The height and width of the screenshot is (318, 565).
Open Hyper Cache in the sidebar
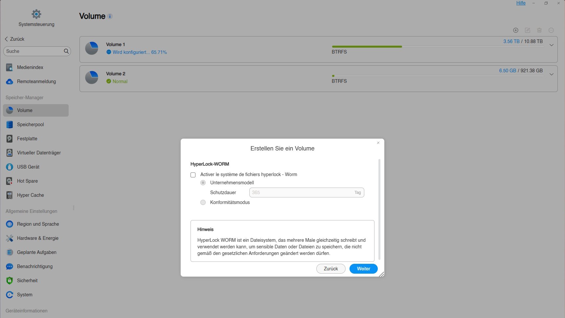click(30, 195)
